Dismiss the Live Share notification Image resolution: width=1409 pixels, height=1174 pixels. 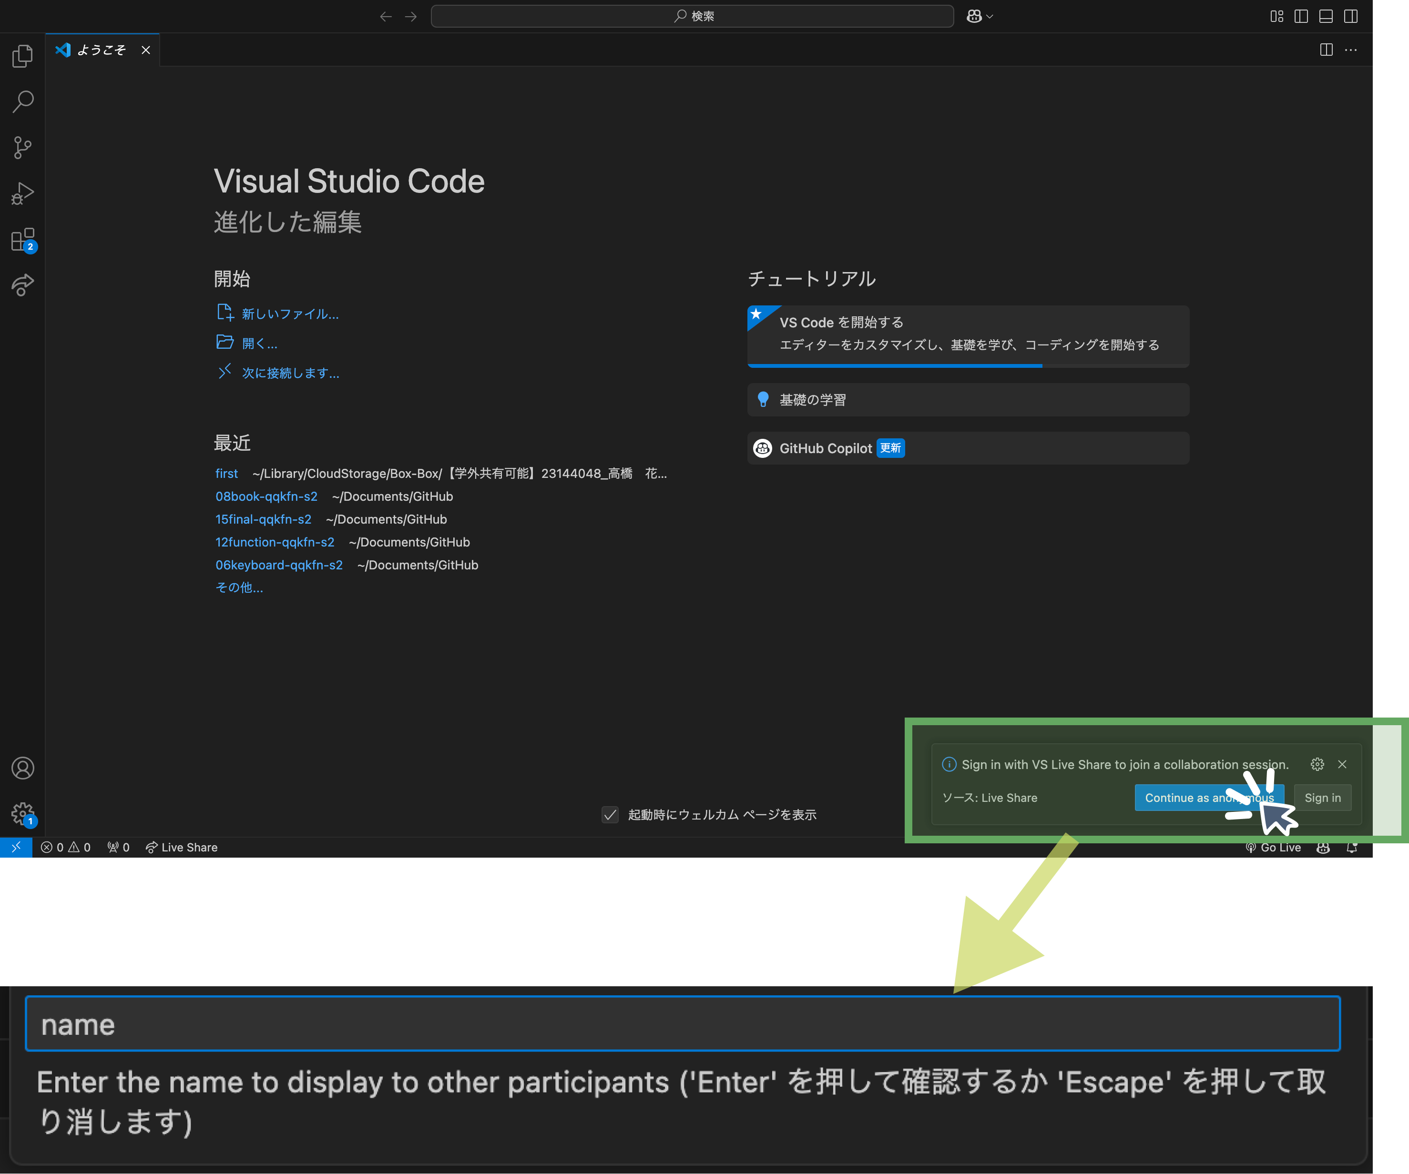pos(1342,764)
